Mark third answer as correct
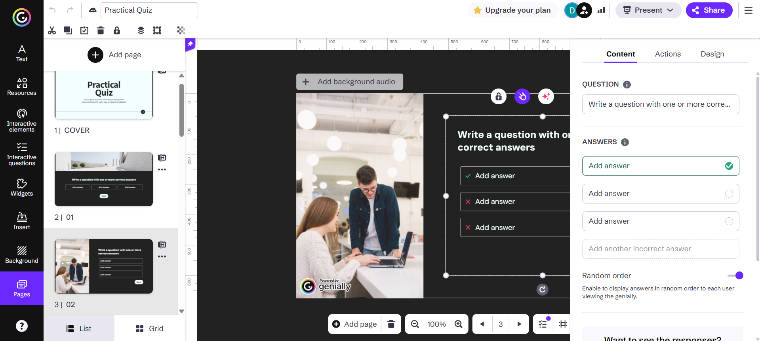The width and height of the screenshot is (760, 341). tap(729, 221)
